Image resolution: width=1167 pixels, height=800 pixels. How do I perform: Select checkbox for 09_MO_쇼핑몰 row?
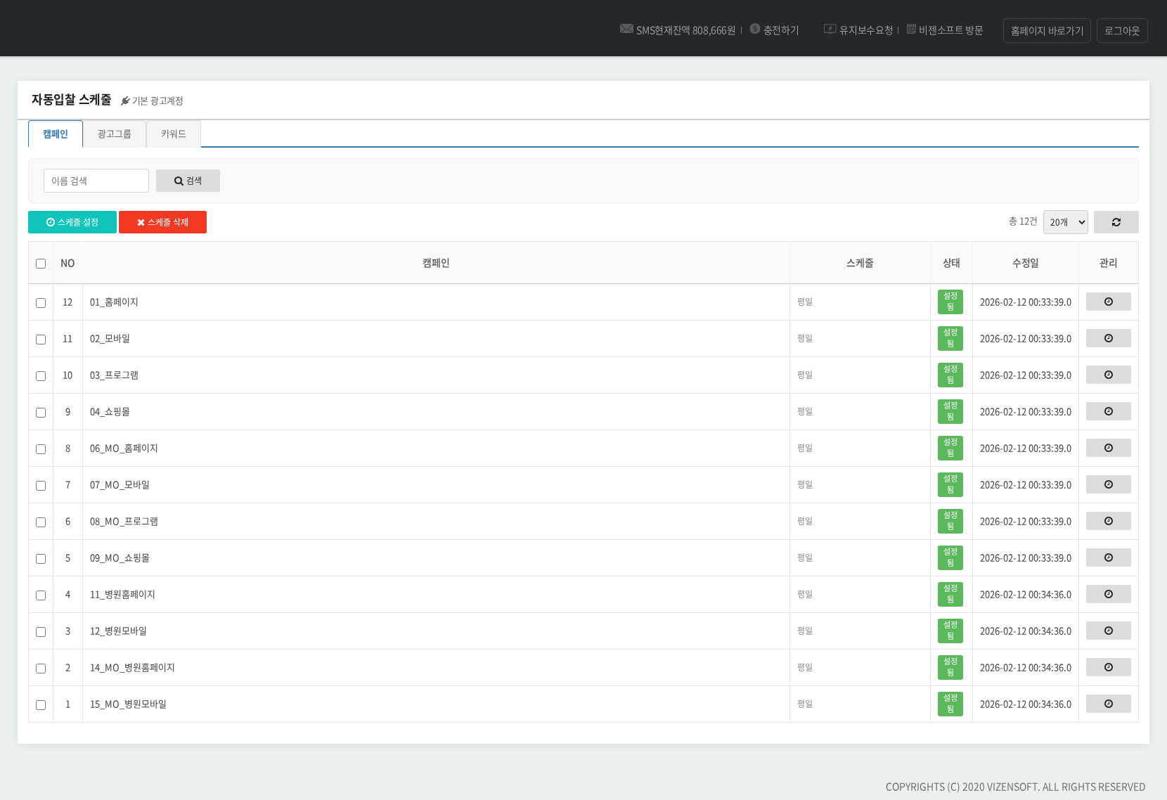coord(41,559)
